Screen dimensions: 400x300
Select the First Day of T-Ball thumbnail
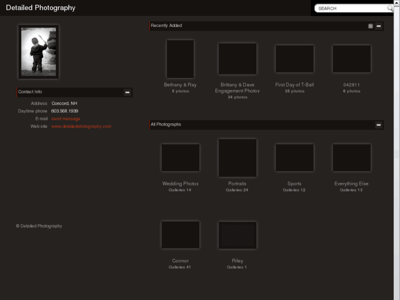click(x=294, y=59)
